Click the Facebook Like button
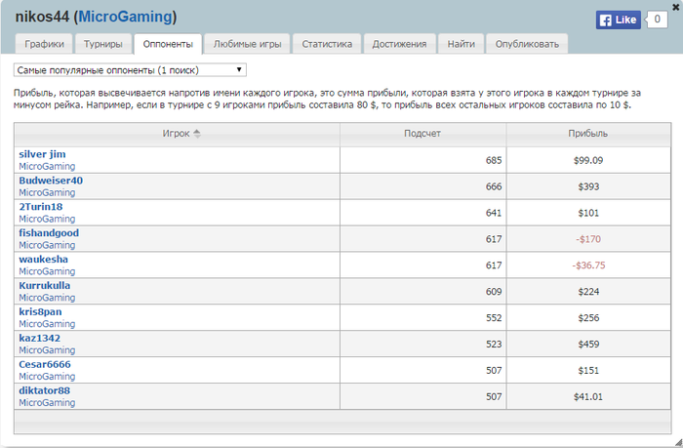This screenshot has height=448, width=683. 618,20
